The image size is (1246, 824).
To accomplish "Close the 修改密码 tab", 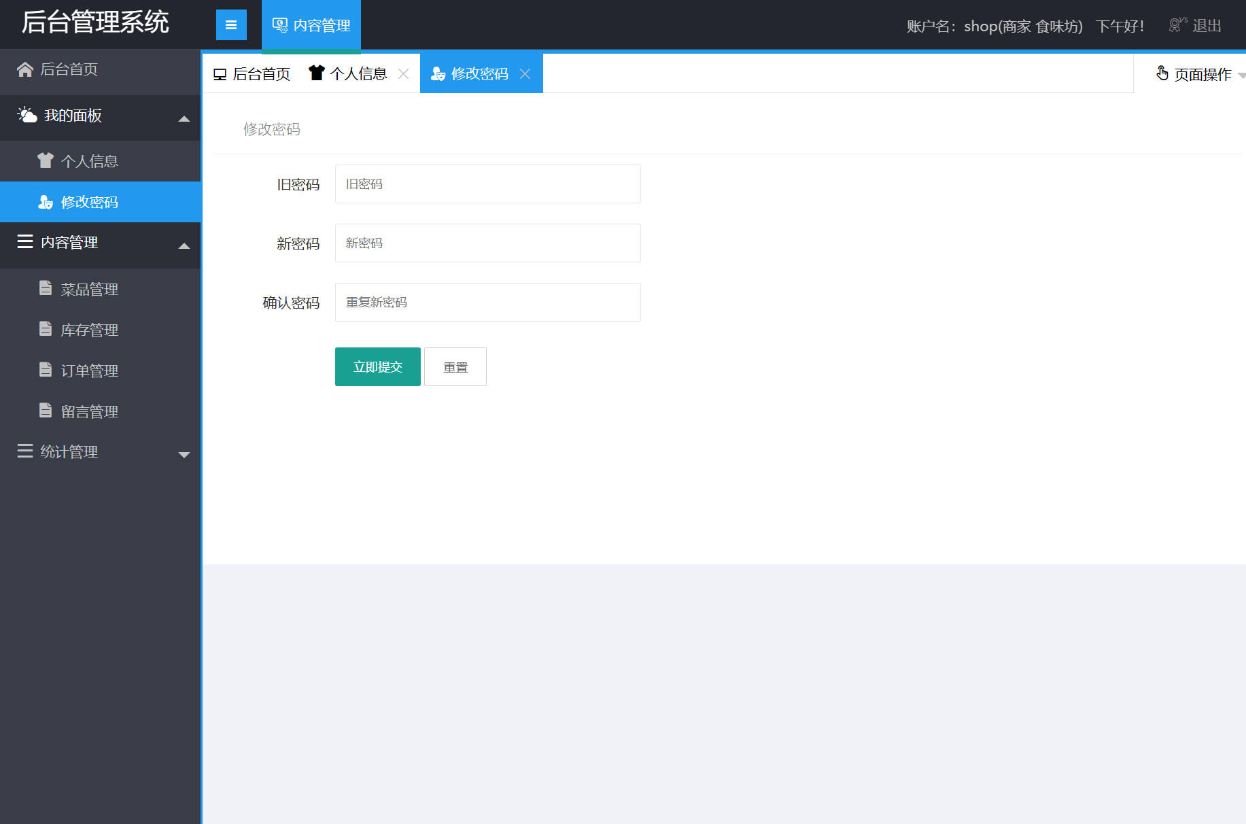I will (x=525, y=74).
